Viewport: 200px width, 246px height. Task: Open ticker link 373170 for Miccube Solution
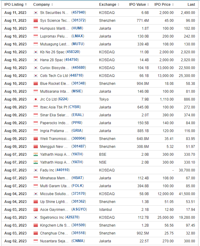tap(79, 194)
